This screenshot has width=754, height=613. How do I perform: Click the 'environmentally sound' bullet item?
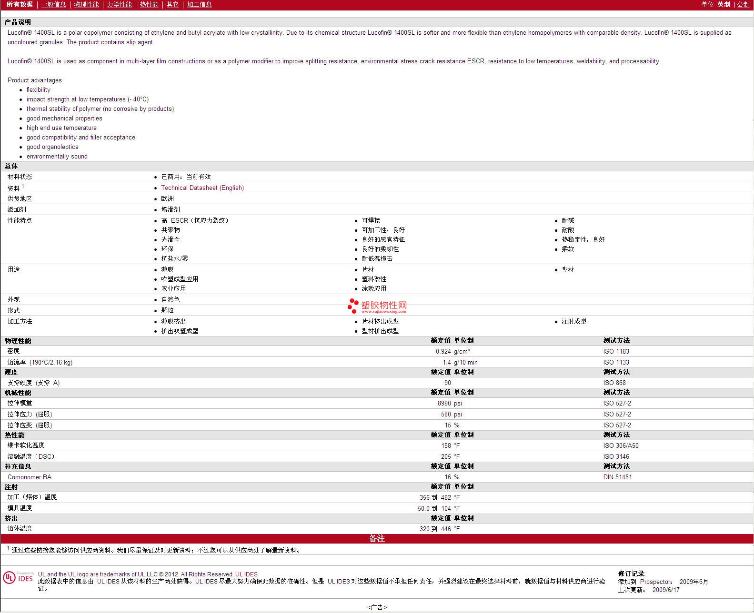[x=57, y=156]
